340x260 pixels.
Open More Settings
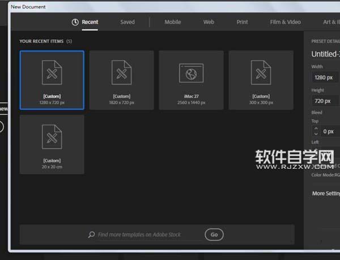point(326,194)
